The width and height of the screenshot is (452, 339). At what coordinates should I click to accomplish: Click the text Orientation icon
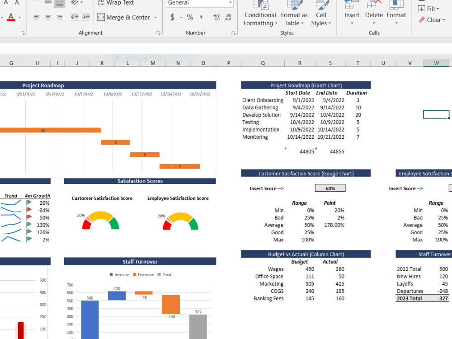[75, 3]
